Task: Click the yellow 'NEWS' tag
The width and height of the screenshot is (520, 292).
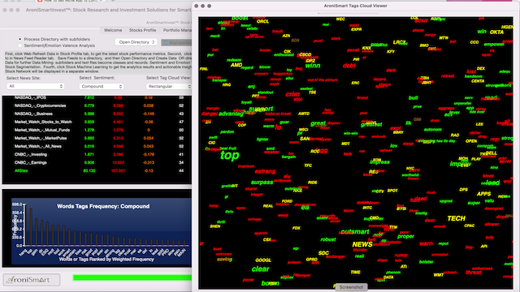Action: (362, 244)
